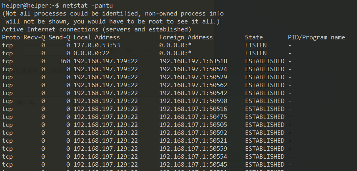
Task: Click the State column header
Action: [x=254, y=37]
